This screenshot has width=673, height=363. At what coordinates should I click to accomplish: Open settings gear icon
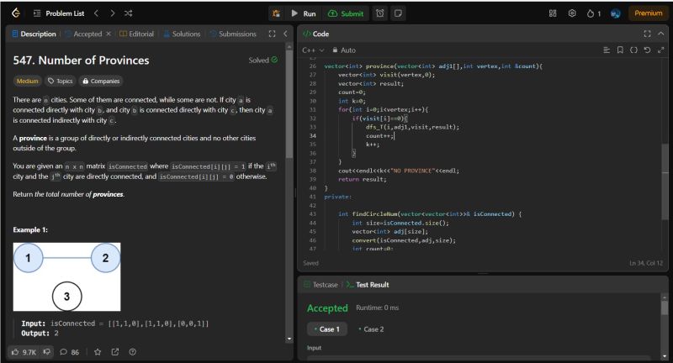[x=572, y=13]
